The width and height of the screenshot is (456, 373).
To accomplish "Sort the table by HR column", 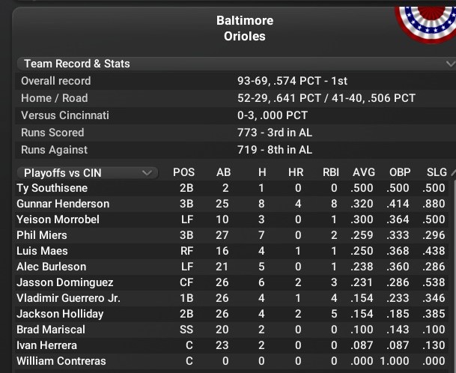I will coord(296,173).
